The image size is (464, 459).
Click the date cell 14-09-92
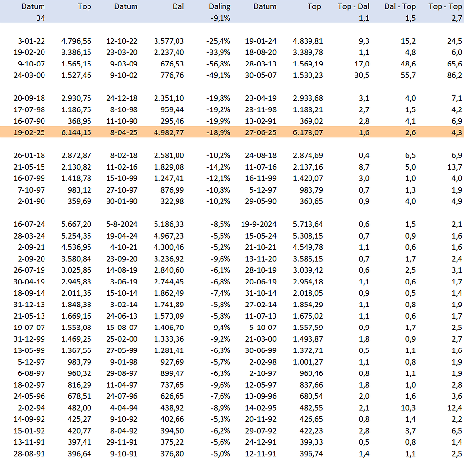click(x=29, y=419)
